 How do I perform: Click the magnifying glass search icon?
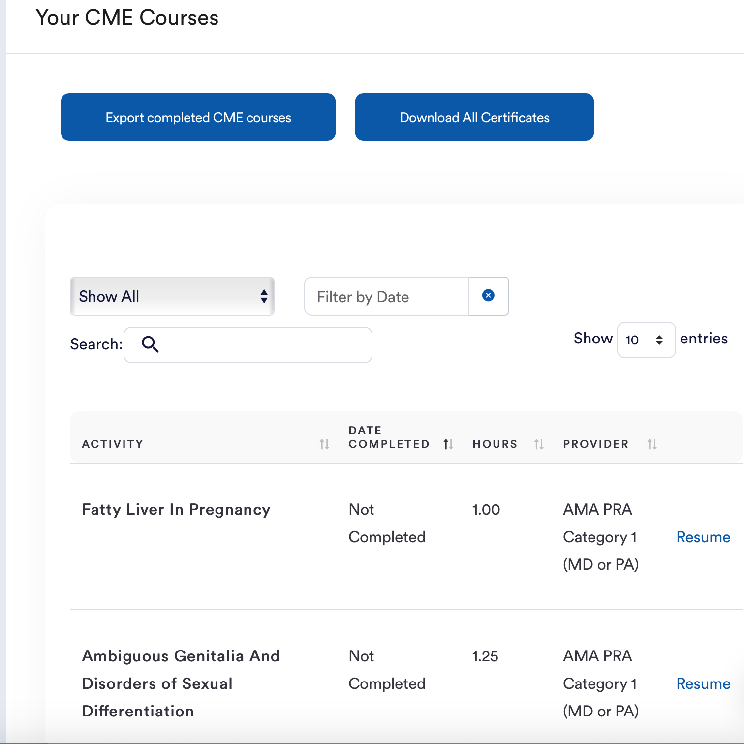tap(150, 344)
